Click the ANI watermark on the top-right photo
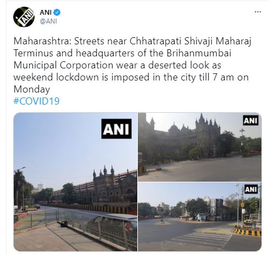 tap(250, 120)
